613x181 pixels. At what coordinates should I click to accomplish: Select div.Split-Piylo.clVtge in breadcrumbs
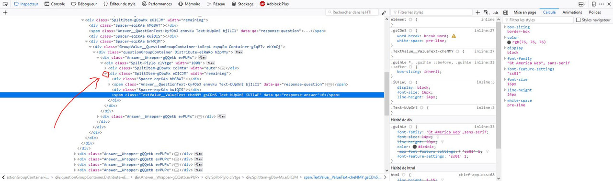[x=222, y=177]
